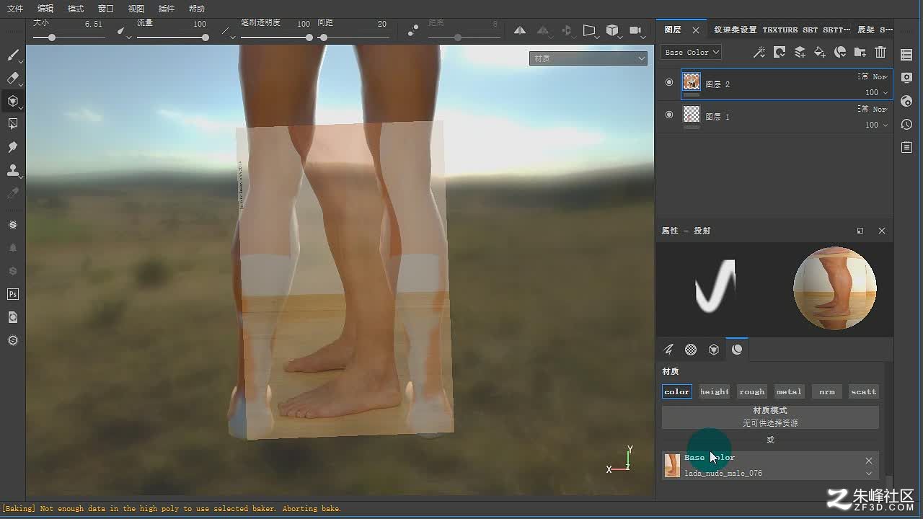Open the 3D cube view mode icon

612,30
